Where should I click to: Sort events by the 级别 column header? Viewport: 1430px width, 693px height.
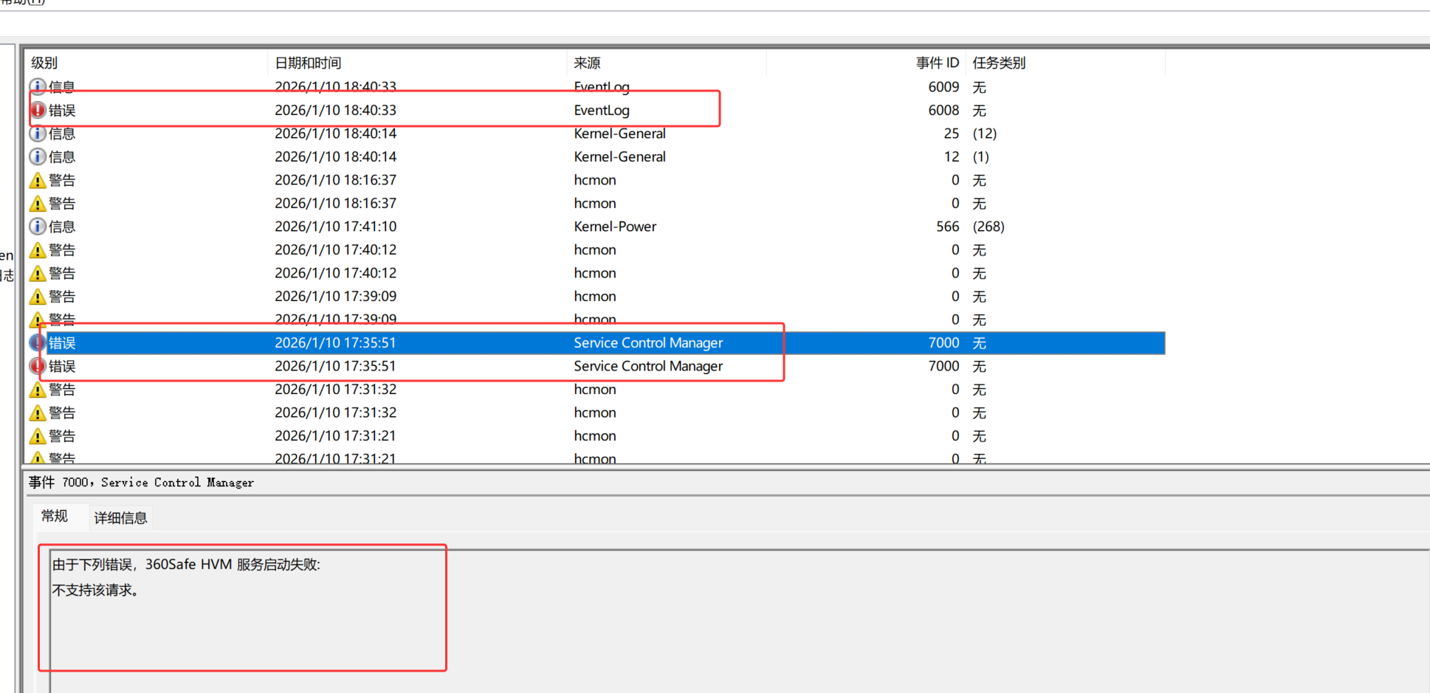44,63
